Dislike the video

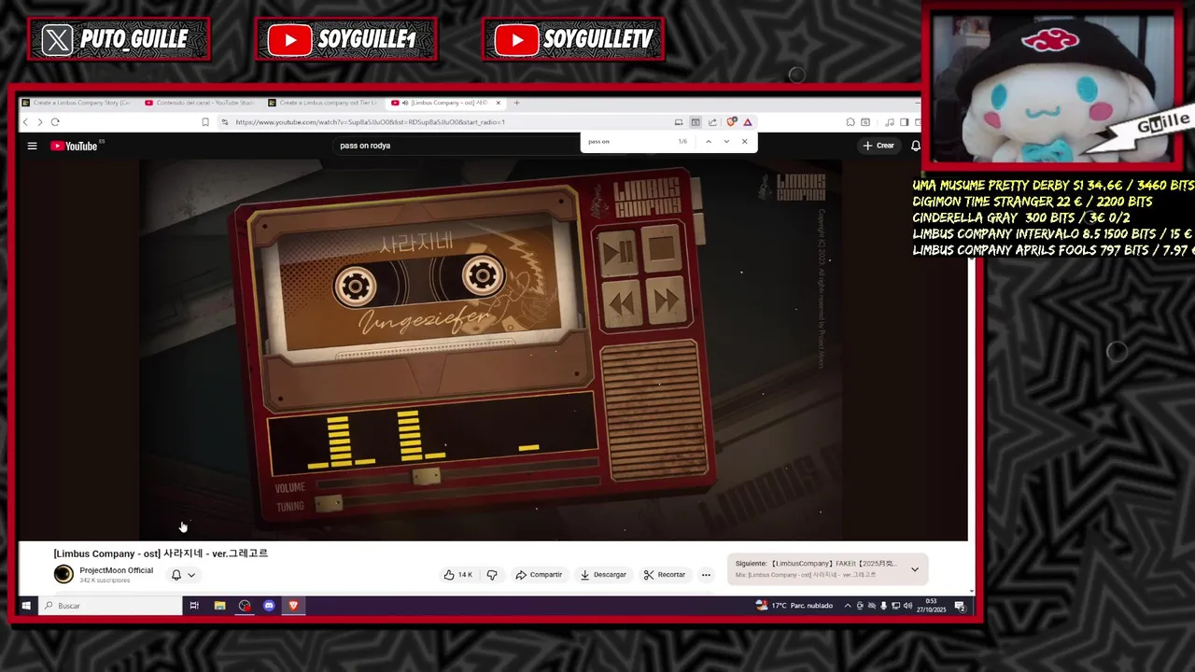coord(492,575)
